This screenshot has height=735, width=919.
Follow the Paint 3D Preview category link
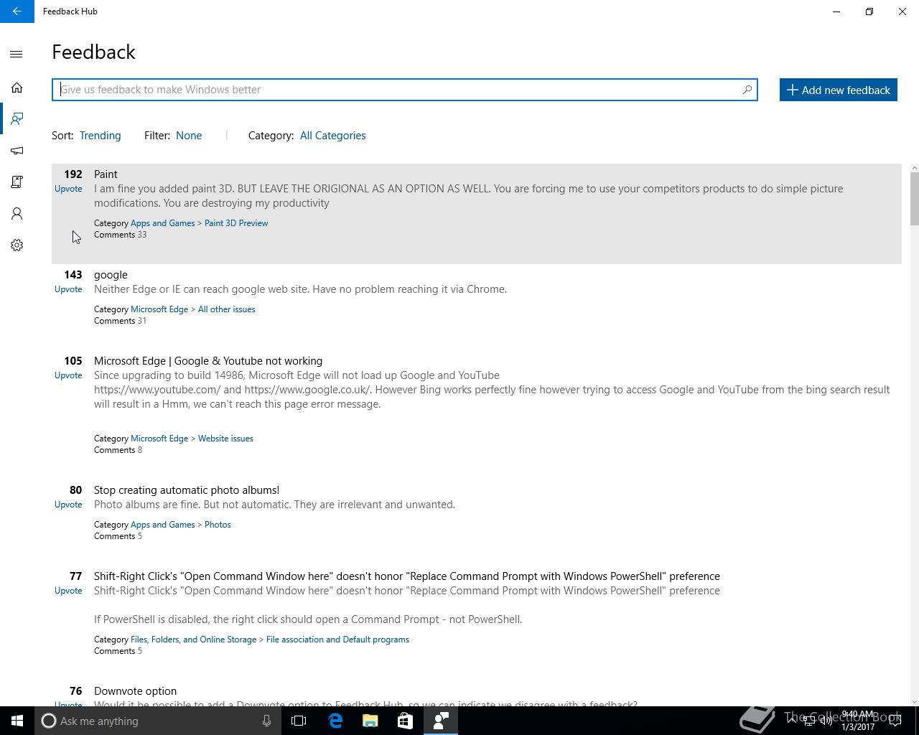click(236, 223)
